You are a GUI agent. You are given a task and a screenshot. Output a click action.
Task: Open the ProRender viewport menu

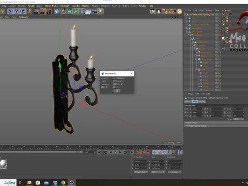(24, 17)
